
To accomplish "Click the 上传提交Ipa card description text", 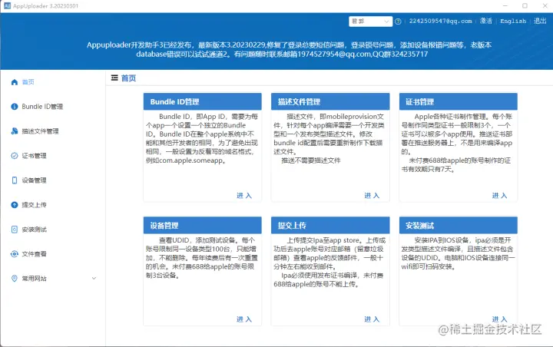I will pos(329,262).
